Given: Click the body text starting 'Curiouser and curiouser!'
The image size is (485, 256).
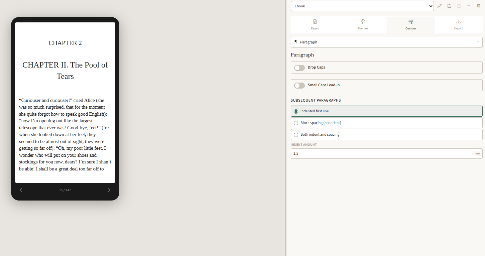Looking at the screenshot, I should tap(65, 134).
